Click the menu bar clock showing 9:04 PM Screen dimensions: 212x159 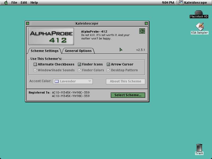[x=168, y=3]
